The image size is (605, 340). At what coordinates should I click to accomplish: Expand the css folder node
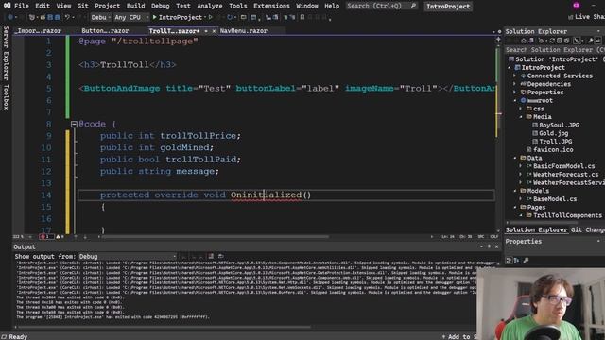pyautogui.click(x=521, y=109)
